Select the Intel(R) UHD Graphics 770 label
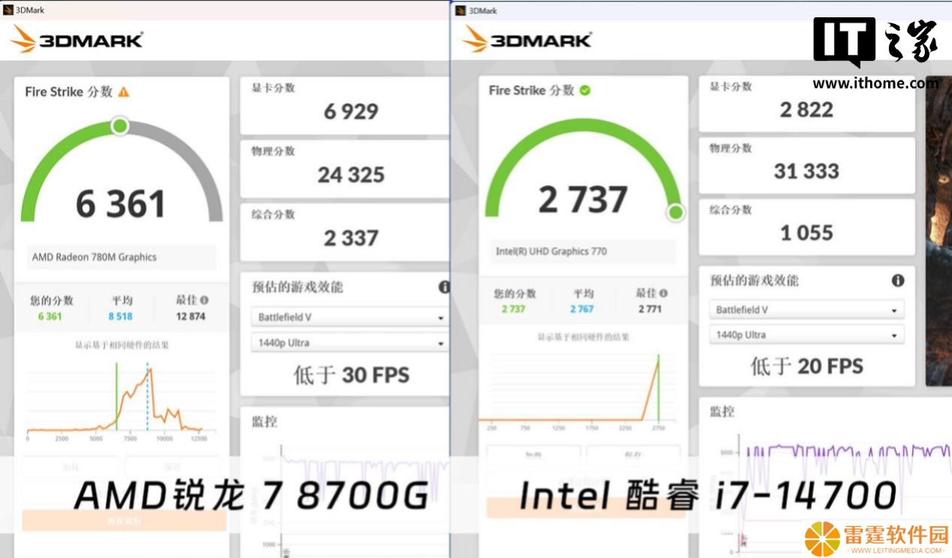Image resolution: width=952 pixels, height=558 pixels. (x=551, y=252)
